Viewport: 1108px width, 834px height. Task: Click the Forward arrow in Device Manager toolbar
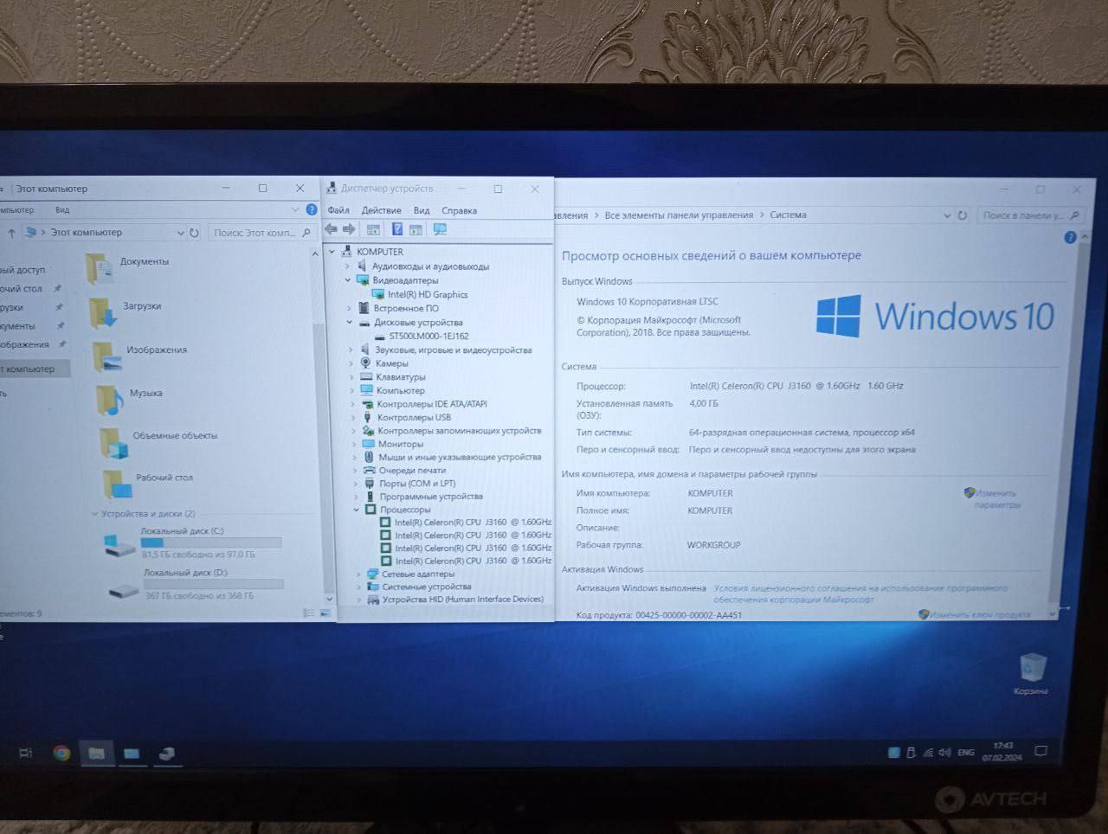coord(349,229)
